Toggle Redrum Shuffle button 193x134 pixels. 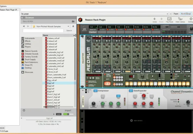pyautogui.click(x=153, y=76)
